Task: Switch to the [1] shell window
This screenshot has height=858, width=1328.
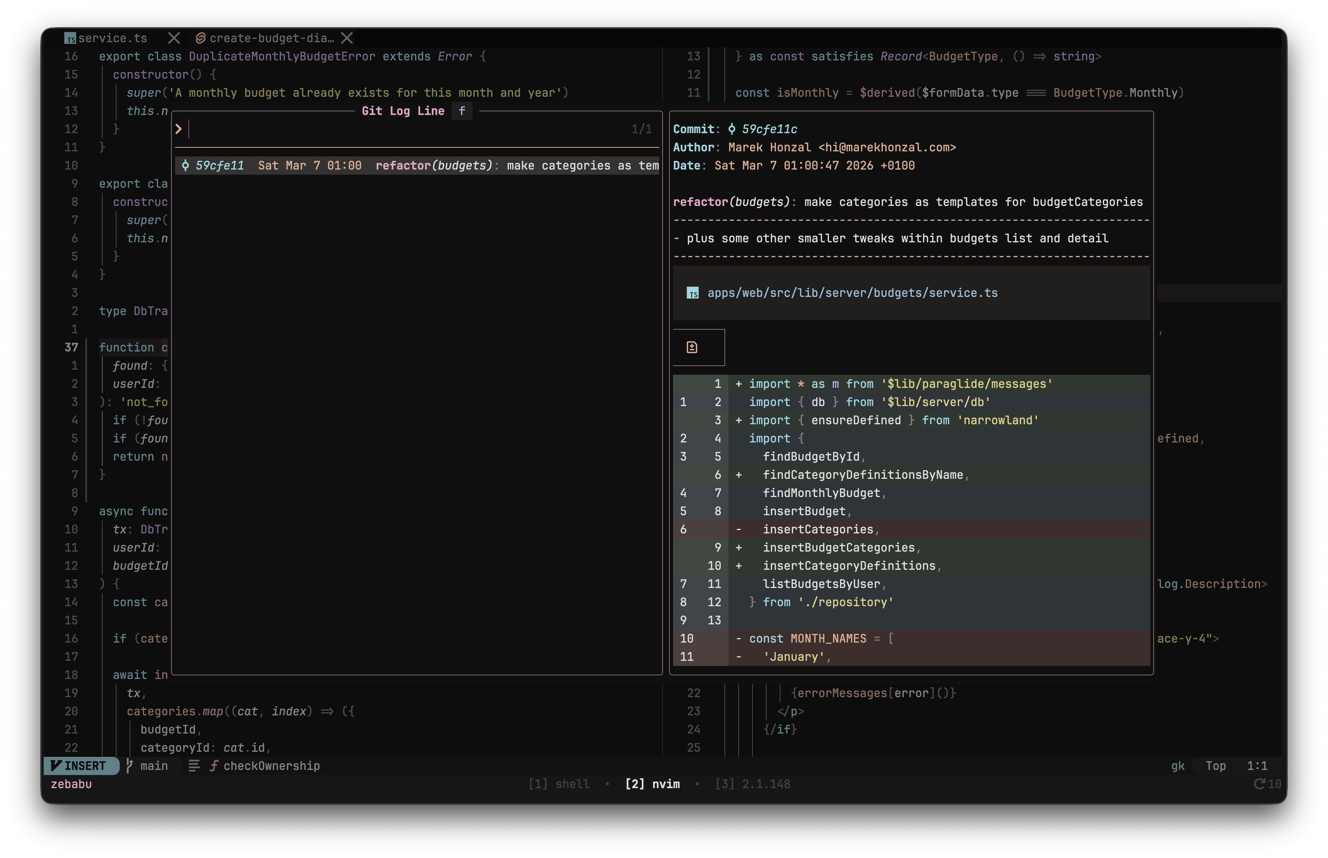Action: pos(559,784)
